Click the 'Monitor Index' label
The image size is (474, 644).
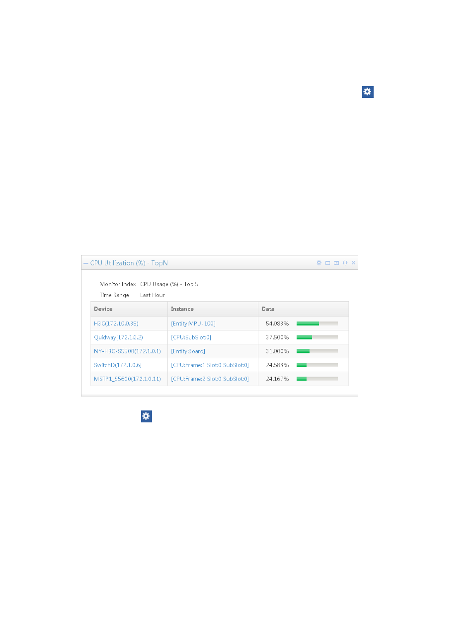click(118, 284)
